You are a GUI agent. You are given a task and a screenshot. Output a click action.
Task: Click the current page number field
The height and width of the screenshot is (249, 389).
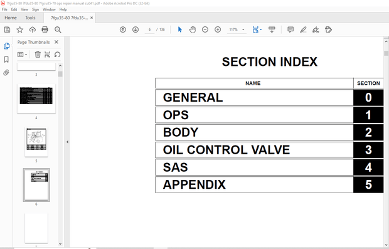point(149,29)
